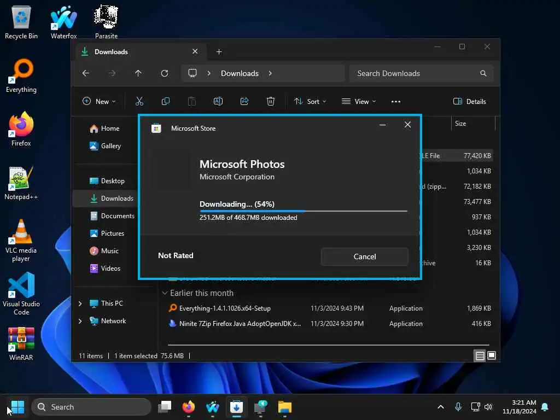The width and height of the screenshot is (560, 420).
Task: Select Downloads in the navigation pane
Action: point(112,199)
